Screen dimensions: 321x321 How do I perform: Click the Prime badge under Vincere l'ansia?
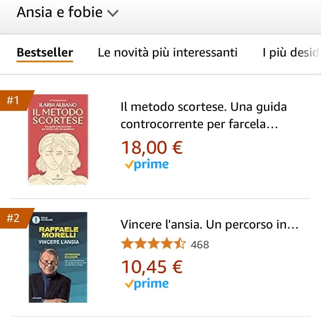pyautogui.click(x=147, y=283)
